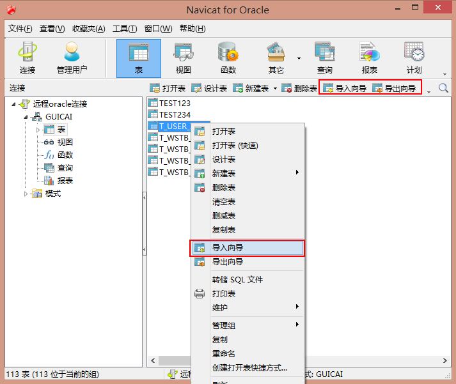Viewport: 456px width, 384px height.
Task: Choose 复制表 in context menu
Action: [x=248, y=229]
